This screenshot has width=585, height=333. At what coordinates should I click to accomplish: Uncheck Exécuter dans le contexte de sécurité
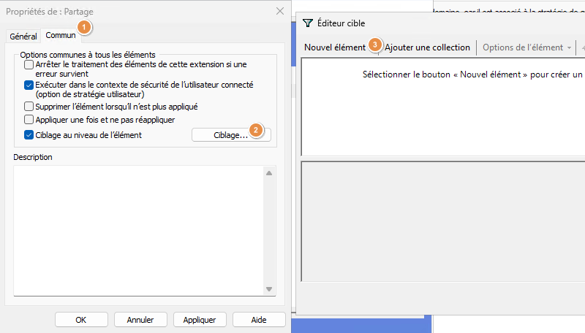tap(29, 85)
